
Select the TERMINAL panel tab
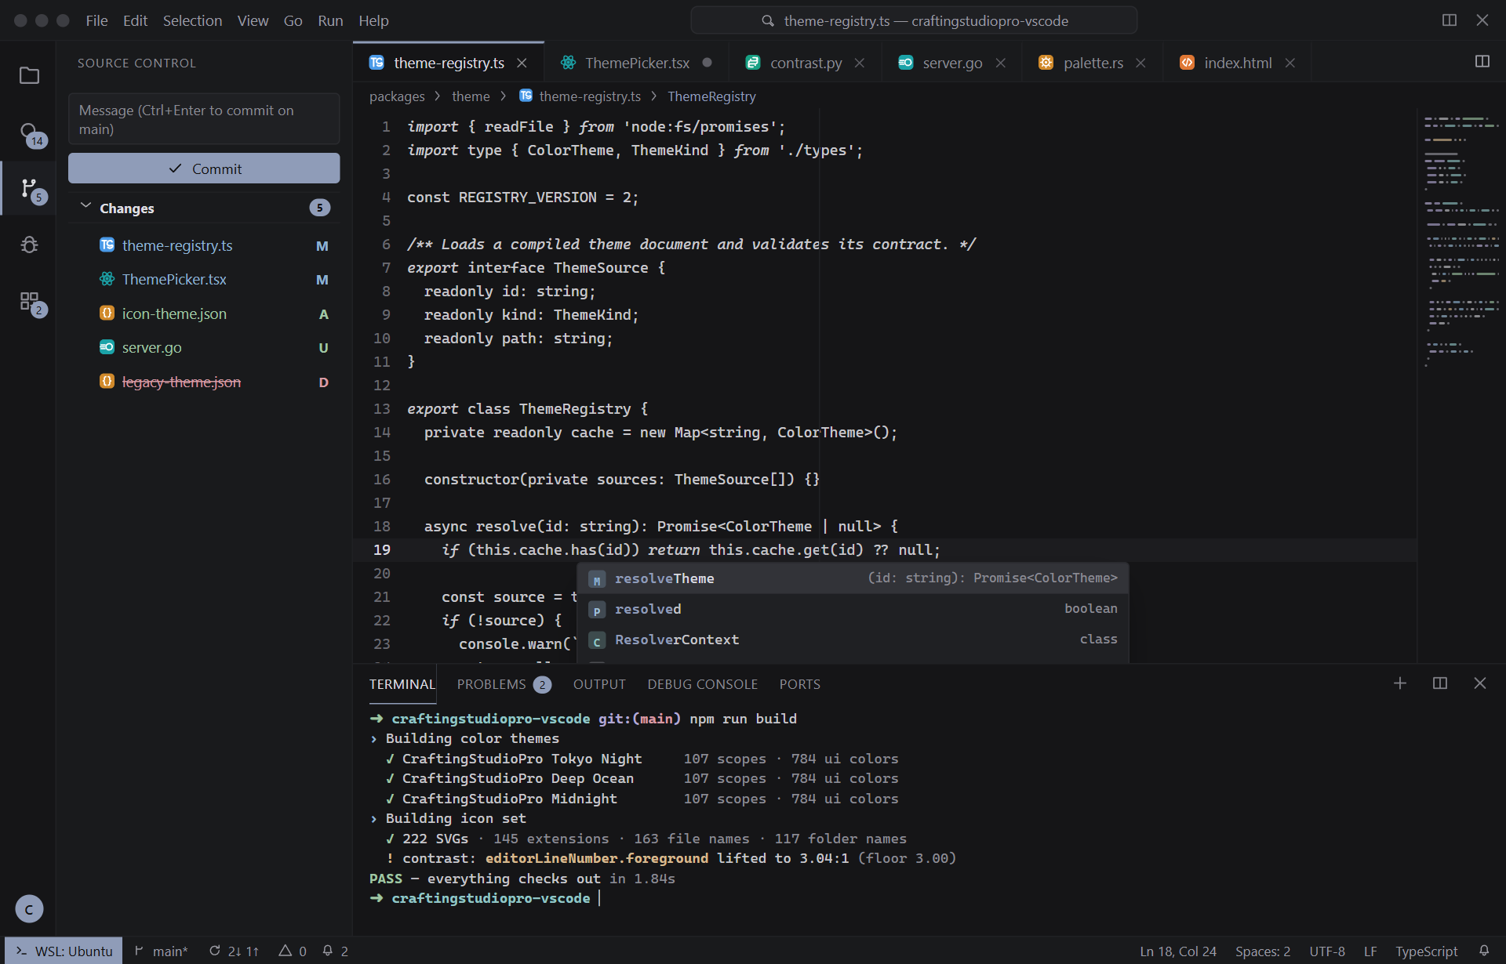(x=402, y=684)
